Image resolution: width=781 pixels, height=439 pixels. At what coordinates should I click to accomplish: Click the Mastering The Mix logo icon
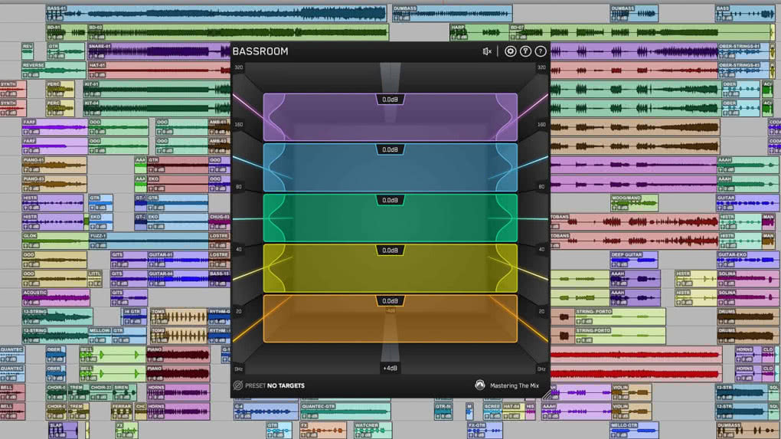point(479,385)
